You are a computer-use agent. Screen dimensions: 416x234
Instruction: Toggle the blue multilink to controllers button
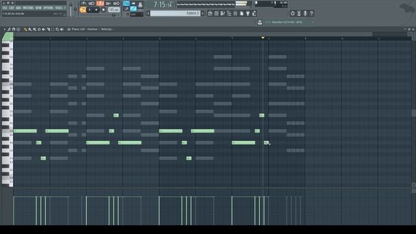[x=133, y=8]
